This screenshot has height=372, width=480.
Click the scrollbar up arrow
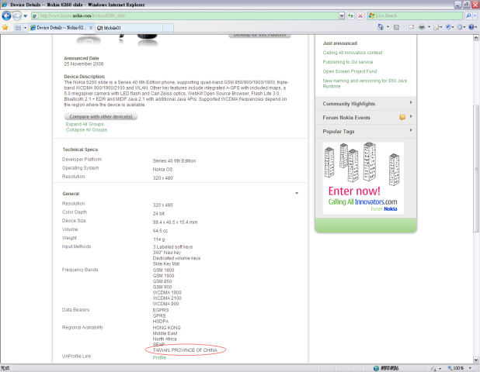tap(476, 38)
